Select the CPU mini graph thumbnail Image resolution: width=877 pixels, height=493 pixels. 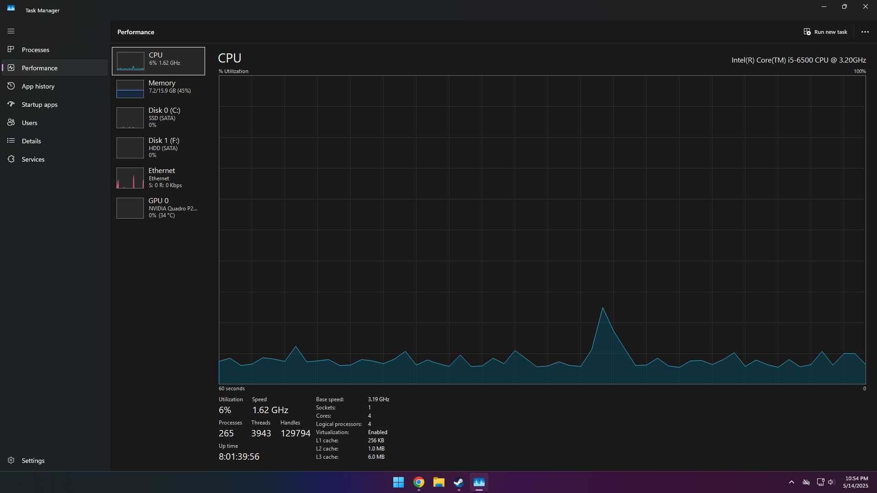tap(130, 61)
